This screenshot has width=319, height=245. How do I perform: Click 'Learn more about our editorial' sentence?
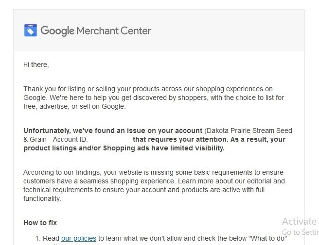(x=231, y=181)
